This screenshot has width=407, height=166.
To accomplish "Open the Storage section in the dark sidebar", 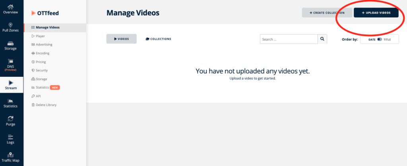I will [11, 45].
